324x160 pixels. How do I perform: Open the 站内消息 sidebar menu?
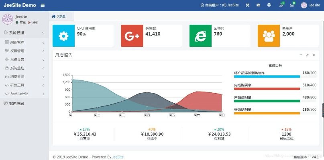[16, 103]
